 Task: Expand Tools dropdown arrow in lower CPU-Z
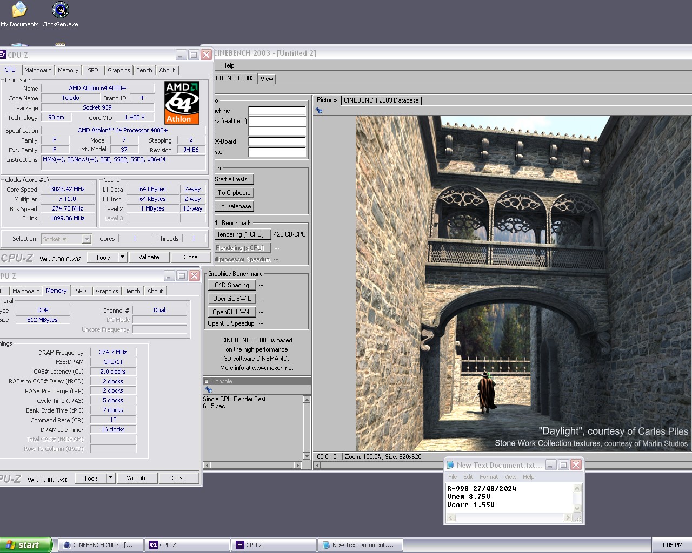110,478
